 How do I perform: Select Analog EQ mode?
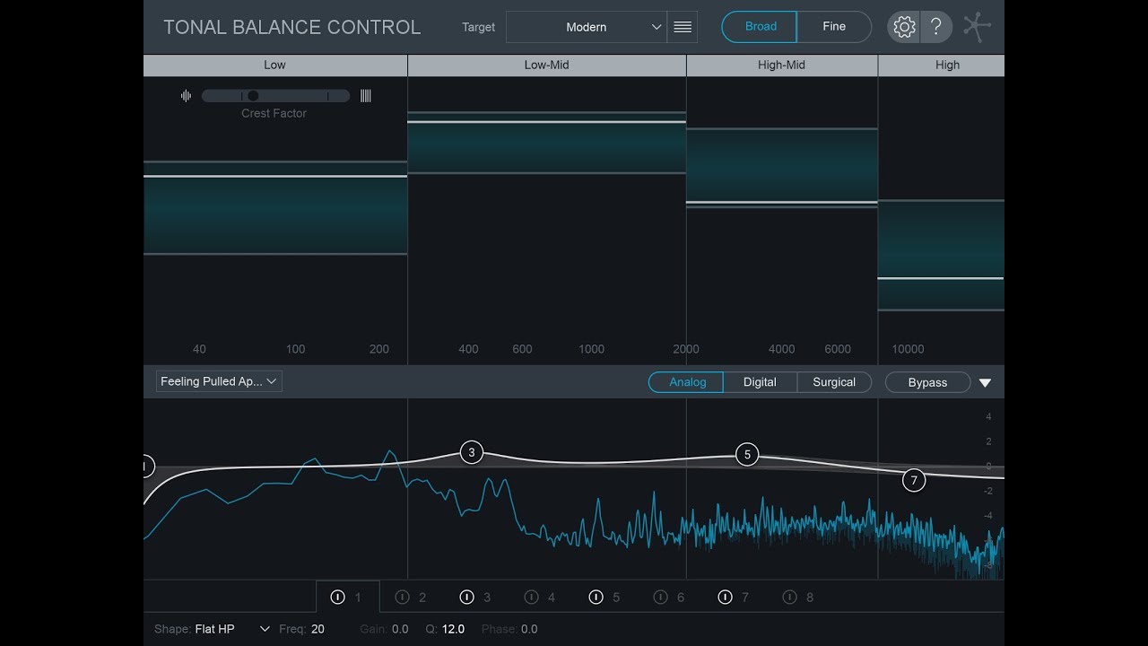(x=686, y=382)
